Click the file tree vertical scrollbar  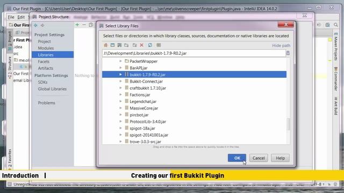[x=288, y=124]
